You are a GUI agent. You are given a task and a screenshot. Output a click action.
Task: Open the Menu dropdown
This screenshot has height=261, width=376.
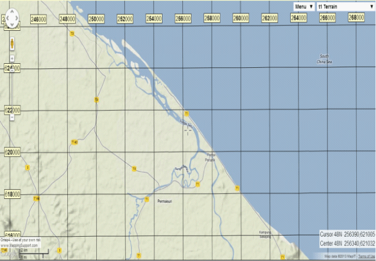pyautogui.click(x=303, y=6)
